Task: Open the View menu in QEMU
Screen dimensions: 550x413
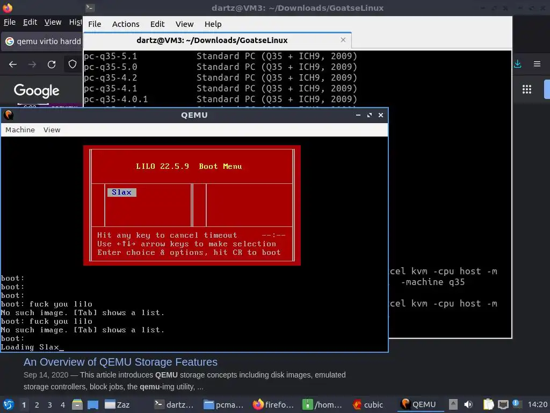Action: [x=52, y=130]
